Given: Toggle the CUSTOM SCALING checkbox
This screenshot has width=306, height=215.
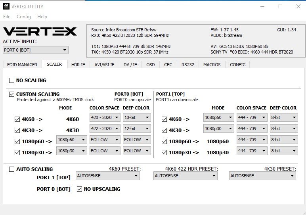Looking at the screenshot, I should [x=11, y=94].
